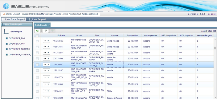Close the Tratte Progetti tab with its x

[49, 25]
